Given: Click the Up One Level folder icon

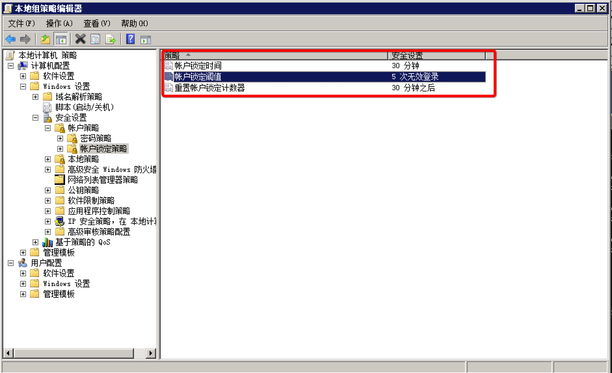Looking at the screenshot, I should 45,40.
